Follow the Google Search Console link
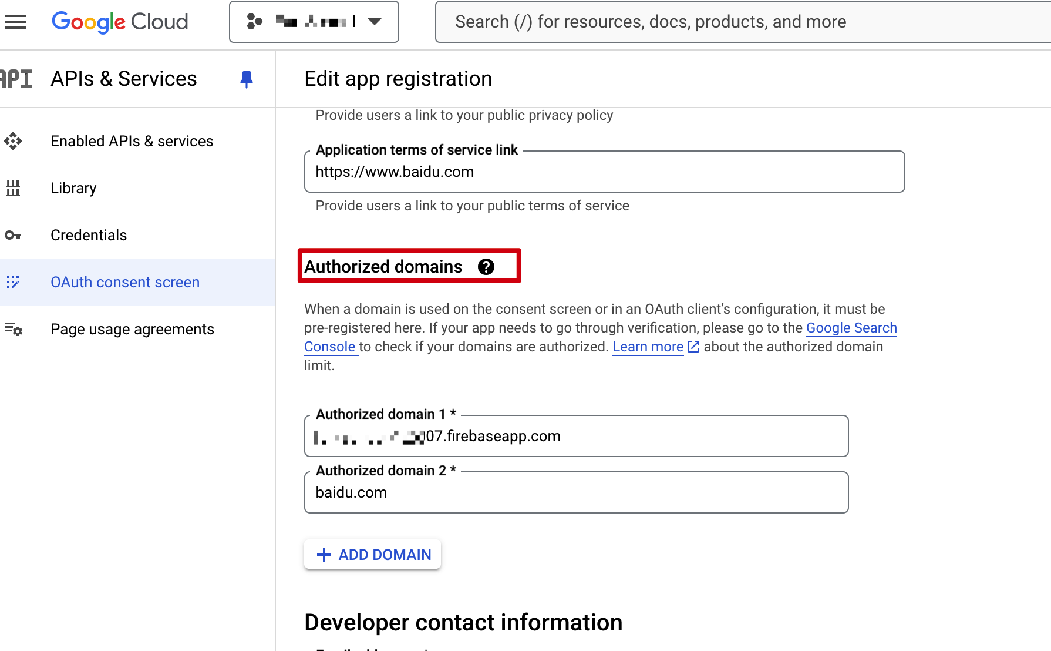The width and height of the screenshot is (1051, 651). tap(851, 328)
